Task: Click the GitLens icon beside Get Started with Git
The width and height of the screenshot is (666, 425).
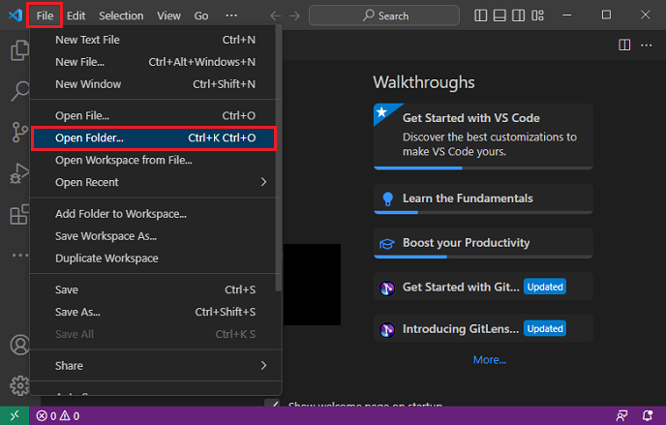Action: click(387, 288)
